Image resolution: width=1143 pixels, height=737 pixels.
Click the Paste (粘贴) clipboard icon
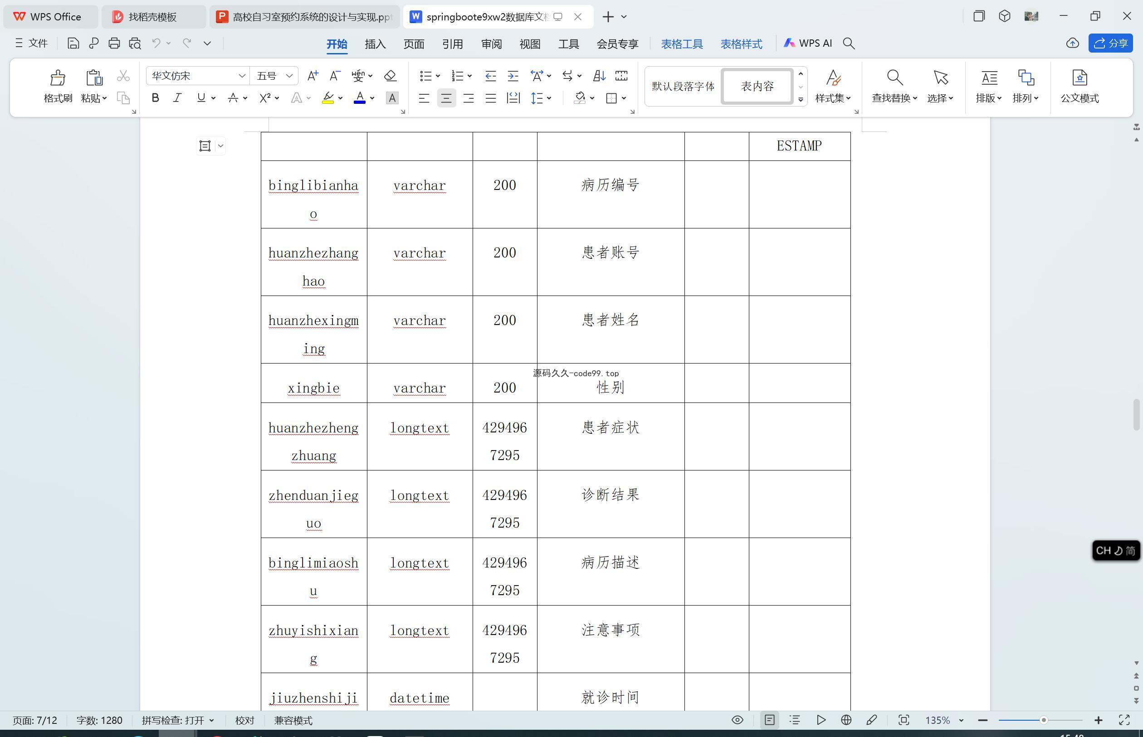[94, 78]
